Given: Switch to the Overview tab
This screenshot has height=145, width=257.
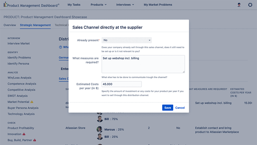Looking at the screenshot, I should point(10,25).
